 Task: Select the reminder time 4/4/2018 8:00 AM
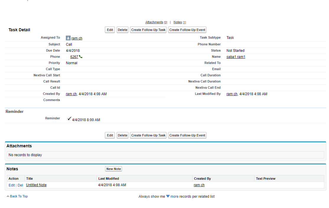(x=86, y=120)
